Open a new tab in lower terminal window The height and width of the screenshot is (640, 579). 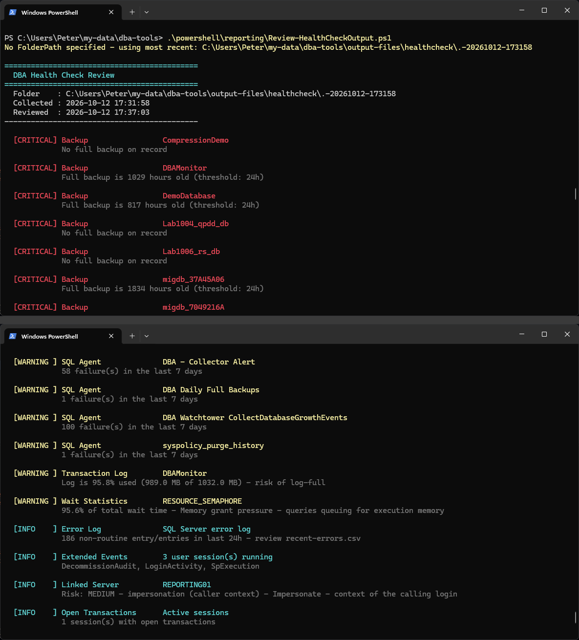click(x=132, y=336)
